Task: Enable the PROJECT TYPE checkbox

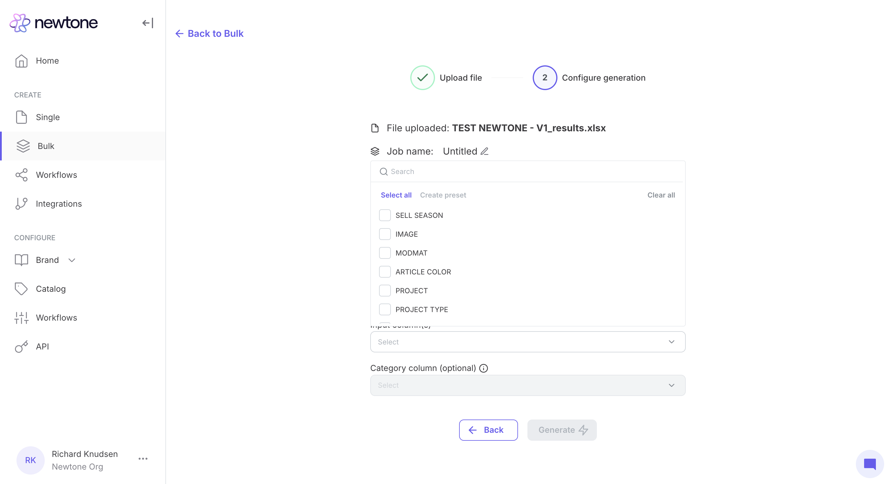Action: click(385, 309)
